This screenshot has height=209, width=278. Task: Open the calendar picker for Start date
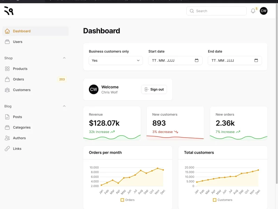[197, 60]
